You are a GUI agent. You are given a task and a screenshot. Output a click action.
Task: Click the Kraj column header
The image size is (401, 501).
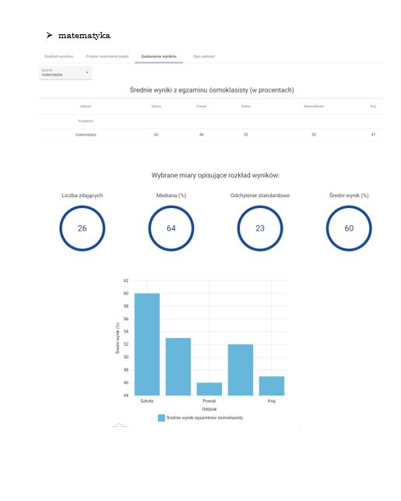point(373,107)
